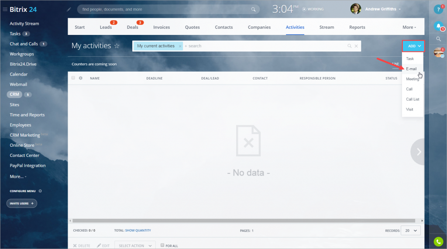Screen dimensions: 447x249
Task: Sort by the Responsible Person column
Action: [x=317, y=78]
